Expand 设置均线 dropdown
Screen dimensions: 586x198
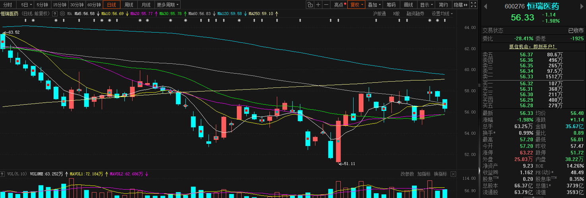(442, 13)
